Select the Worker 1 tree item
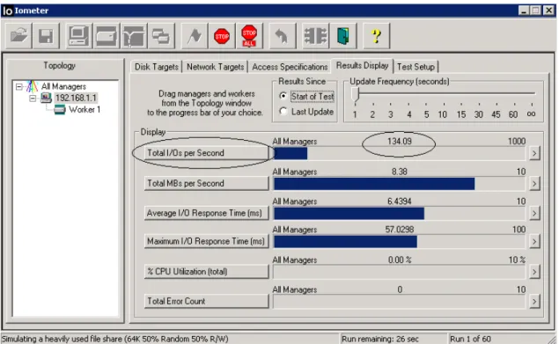The width and height of the screenshot is (559, 344). [x=85, y=109]
